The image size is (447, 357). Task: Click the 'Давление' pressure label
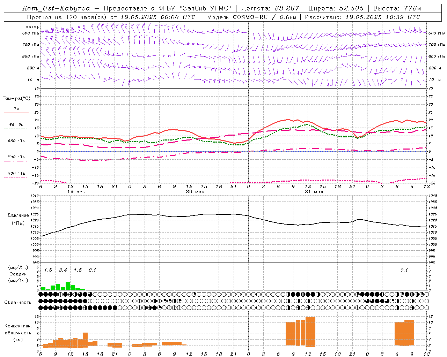point(18,215)
